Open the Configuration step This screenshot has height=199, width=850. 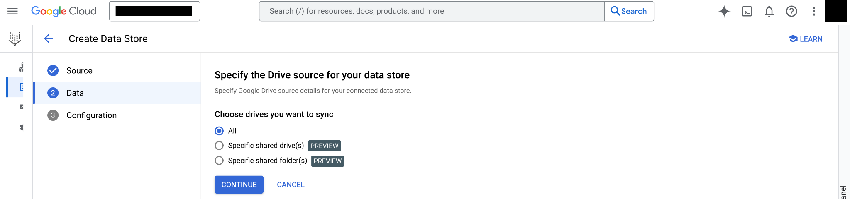coord(91,115)
